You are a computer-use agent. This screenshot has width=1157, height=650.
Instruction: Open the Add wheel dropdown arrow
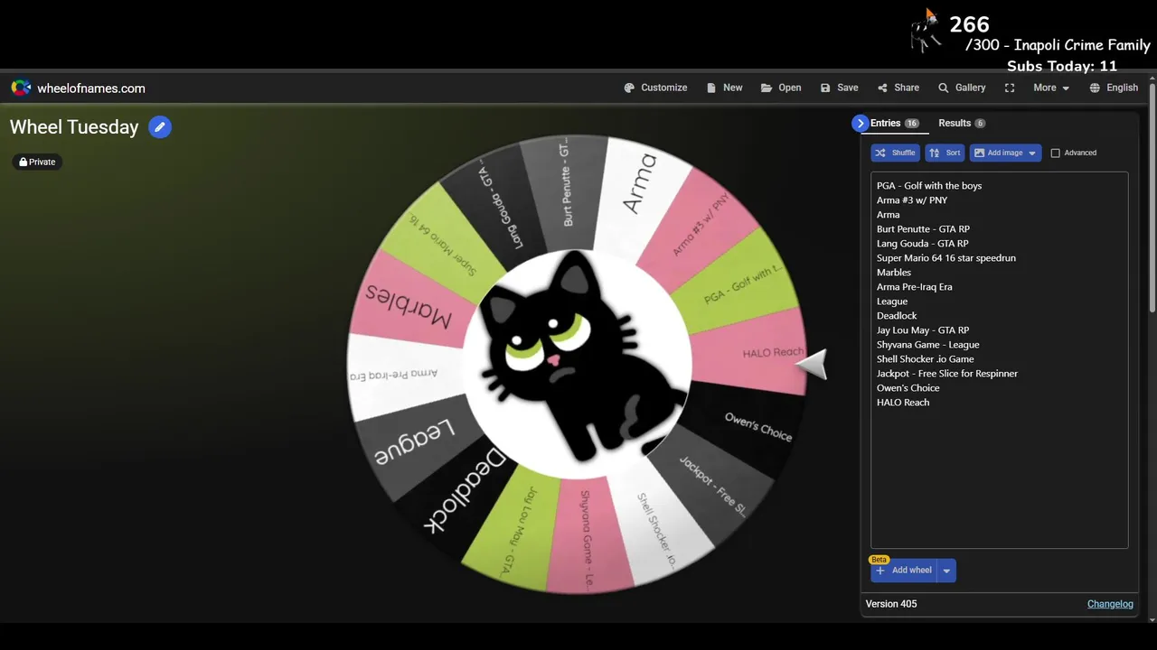[946, 571]
